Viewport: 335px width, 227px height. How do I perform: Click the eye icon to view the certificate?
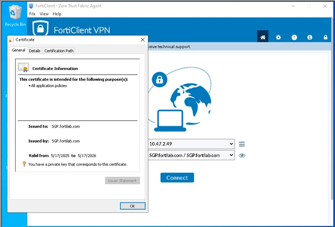click(x=242, y=156)
